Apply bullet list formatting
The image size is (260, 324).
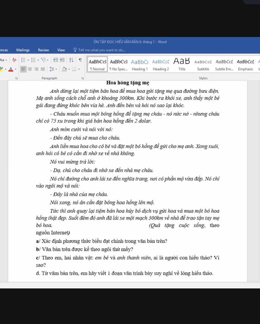[23, 60]
